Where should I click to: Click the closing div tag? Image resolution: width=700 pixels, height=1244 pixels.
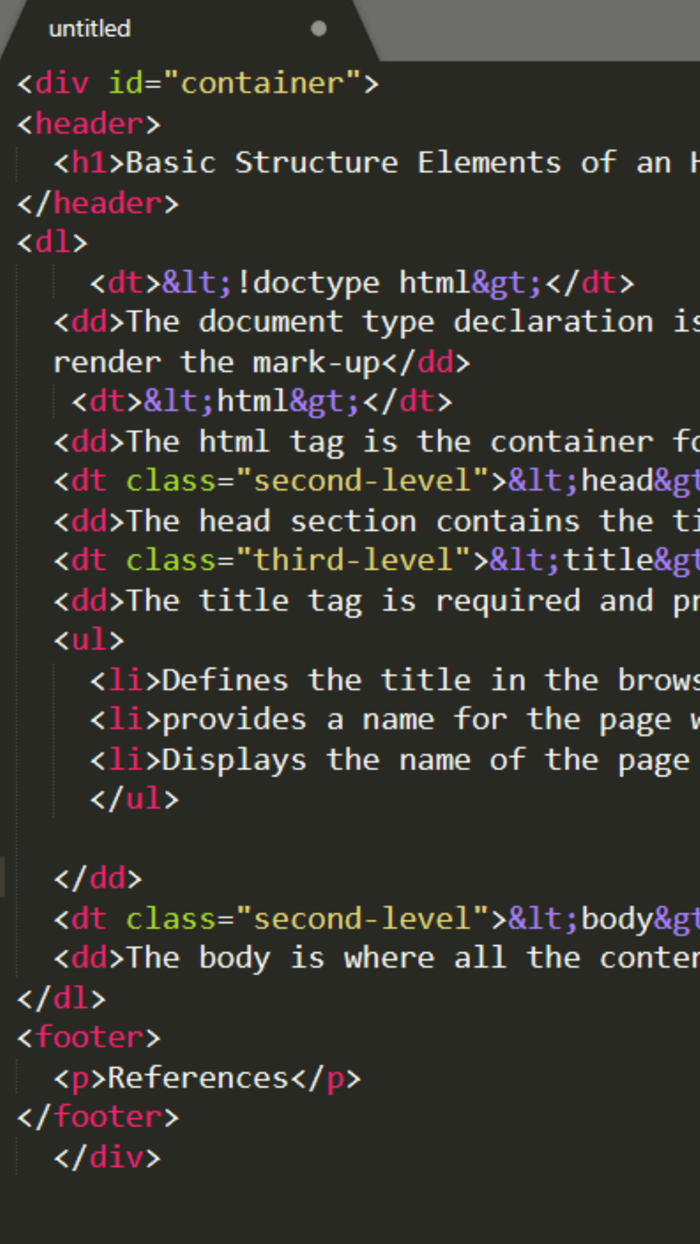107,1158
